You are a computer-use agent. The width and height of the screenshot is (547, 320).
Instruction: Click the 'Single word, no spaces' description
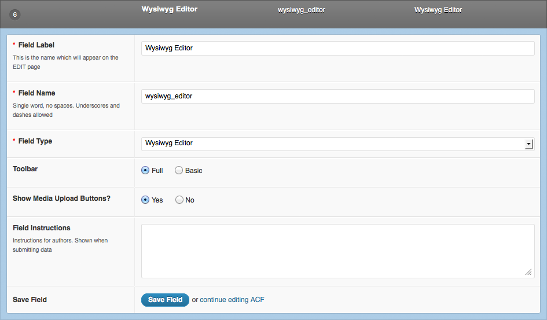(x=66, y=110)
